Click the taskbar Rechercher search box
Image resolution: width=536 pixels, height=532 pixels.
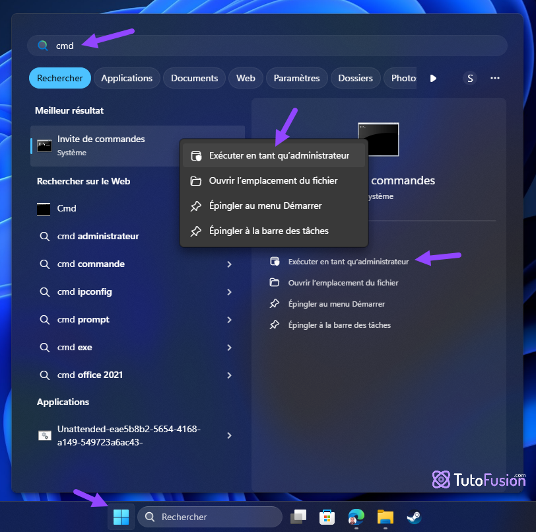(x=209, y=517)
